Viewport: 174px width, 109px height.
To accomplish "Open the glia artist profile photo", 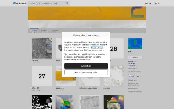I will tap(135, 44).
